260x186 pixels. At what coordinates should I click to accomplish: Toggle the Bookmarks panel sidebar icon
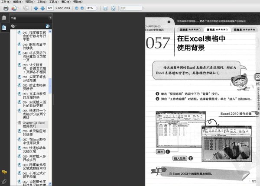(x=4, y=27)
